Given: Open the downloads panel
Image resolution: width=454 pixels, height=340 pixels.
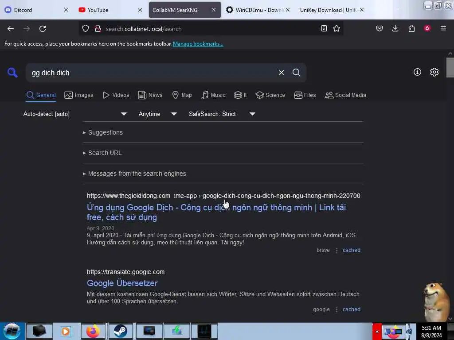Looking at the screenshot, I should click(x=395, y=28).
